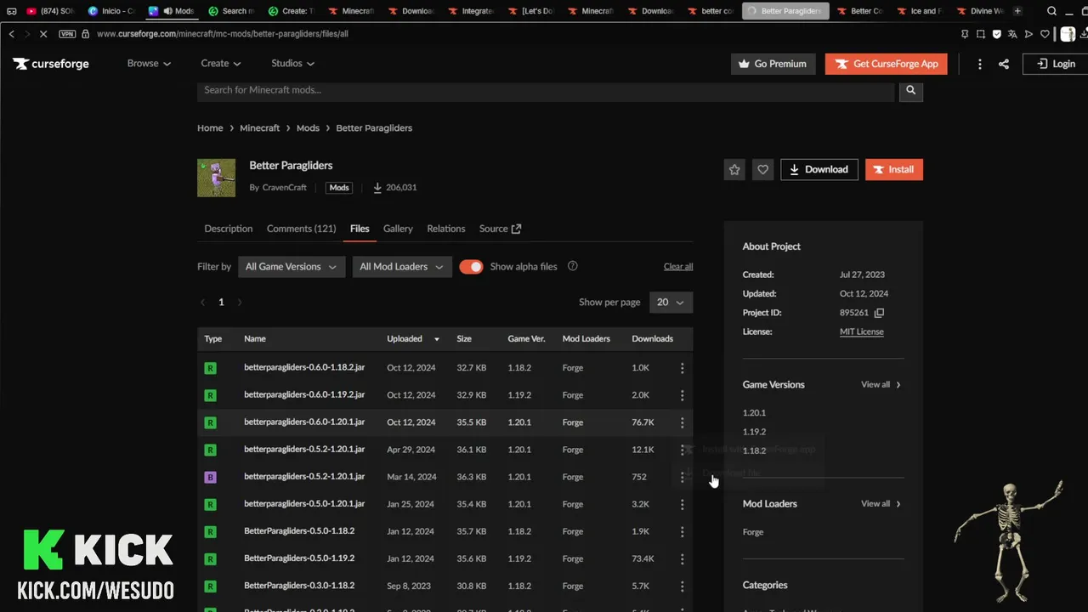Go to Minecraft breadcrumb
Screen dimensions: 1088x612
tap(259, 128)
